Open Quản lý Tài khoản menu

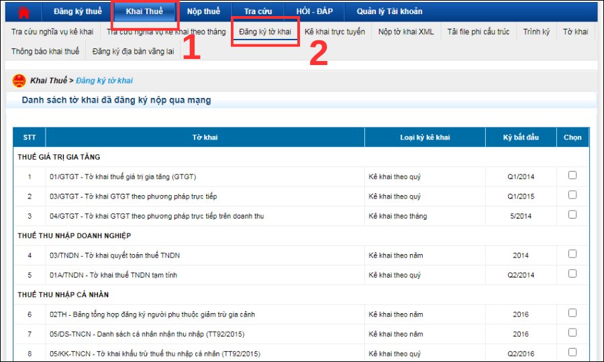[x=389, y=11]
